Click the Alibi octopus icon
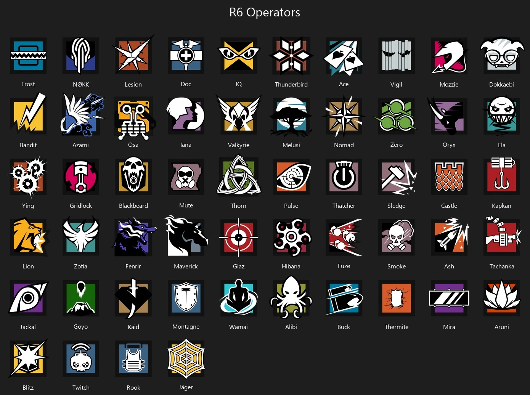This screenshot has height=395, width=530. coord(291,298)
